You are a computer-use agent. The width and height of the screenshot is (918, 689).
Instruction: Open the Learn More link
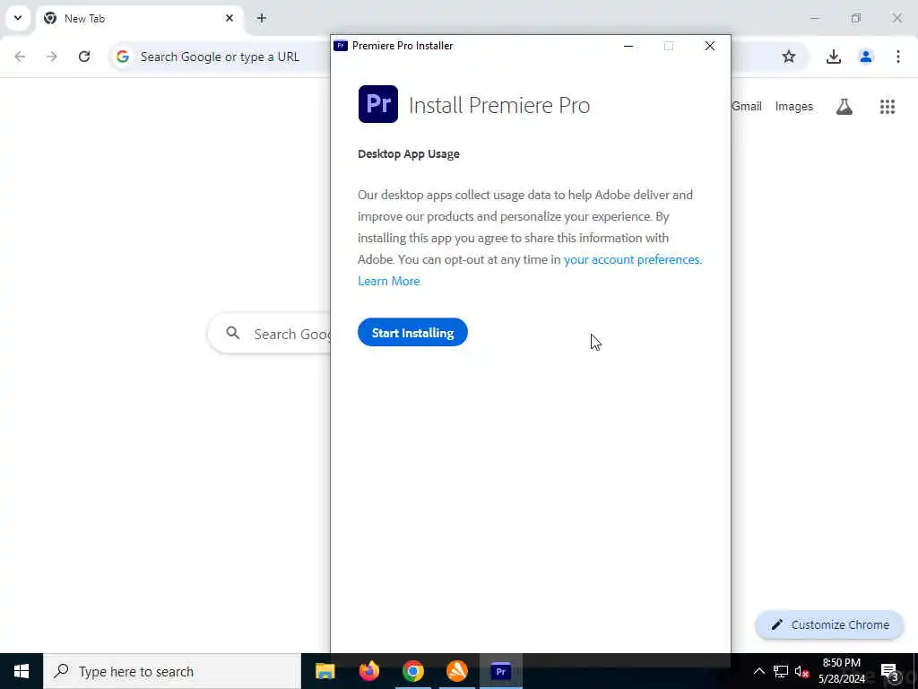(389, 281)
